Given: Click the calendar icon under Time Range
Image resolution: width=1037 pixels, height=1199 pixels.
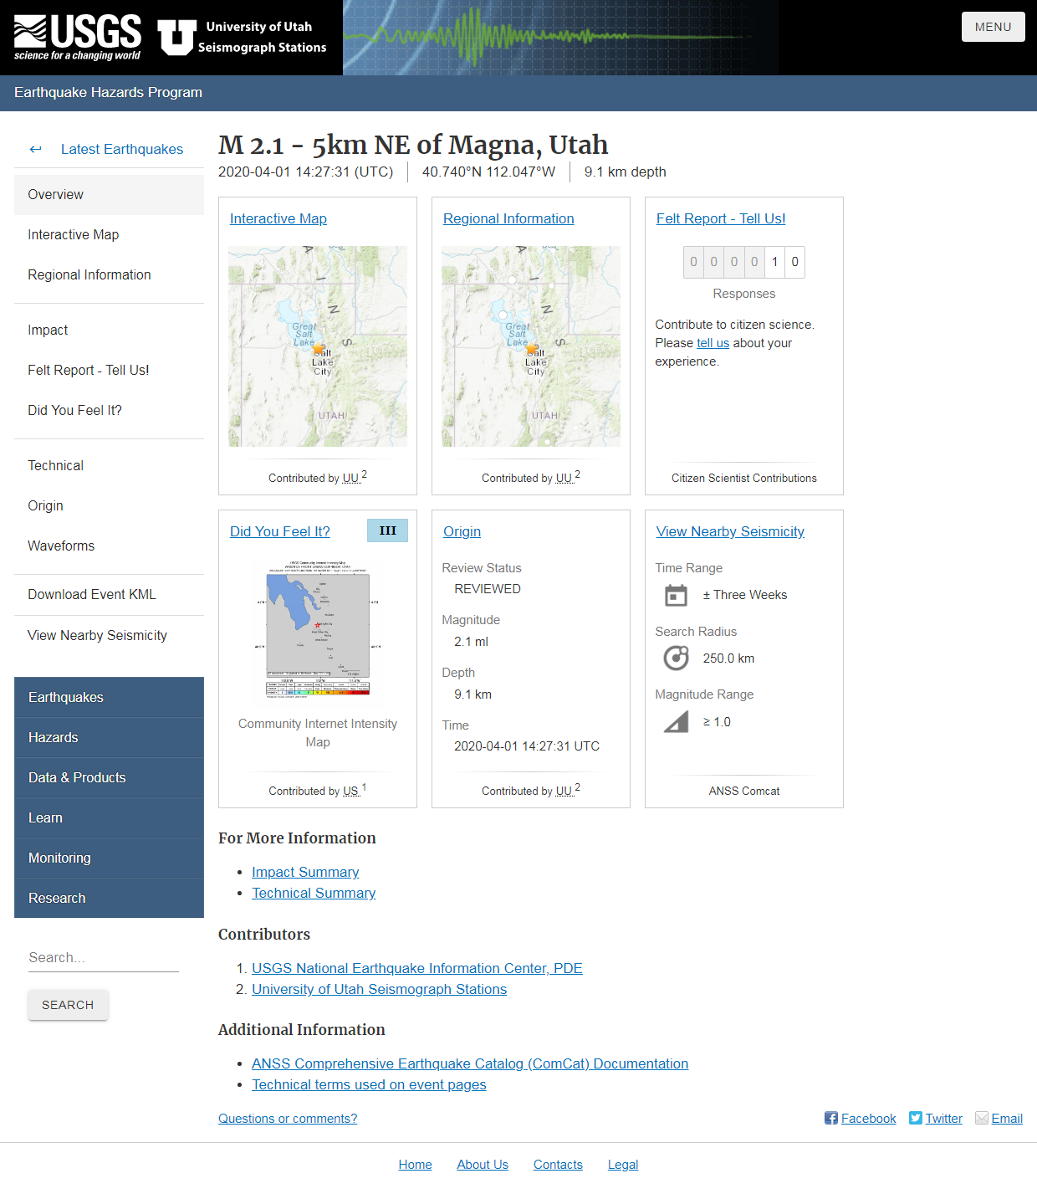Looking at the screenshot, I should click(x=676, y=595).
